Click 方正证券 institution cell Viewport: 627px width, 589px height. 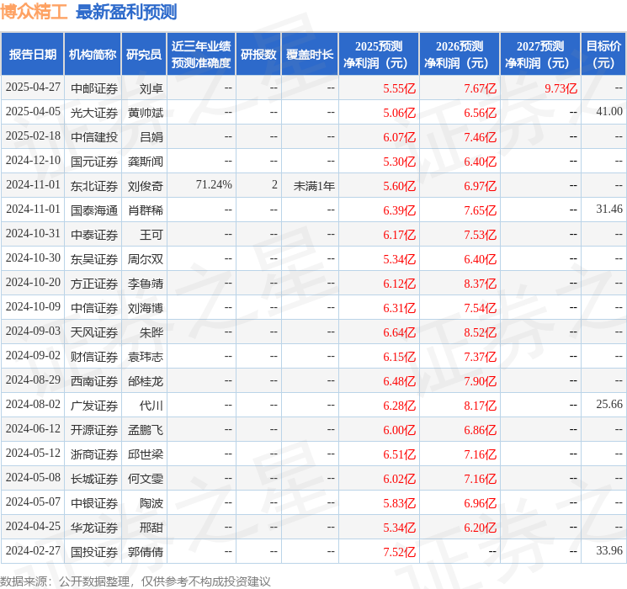94,284
